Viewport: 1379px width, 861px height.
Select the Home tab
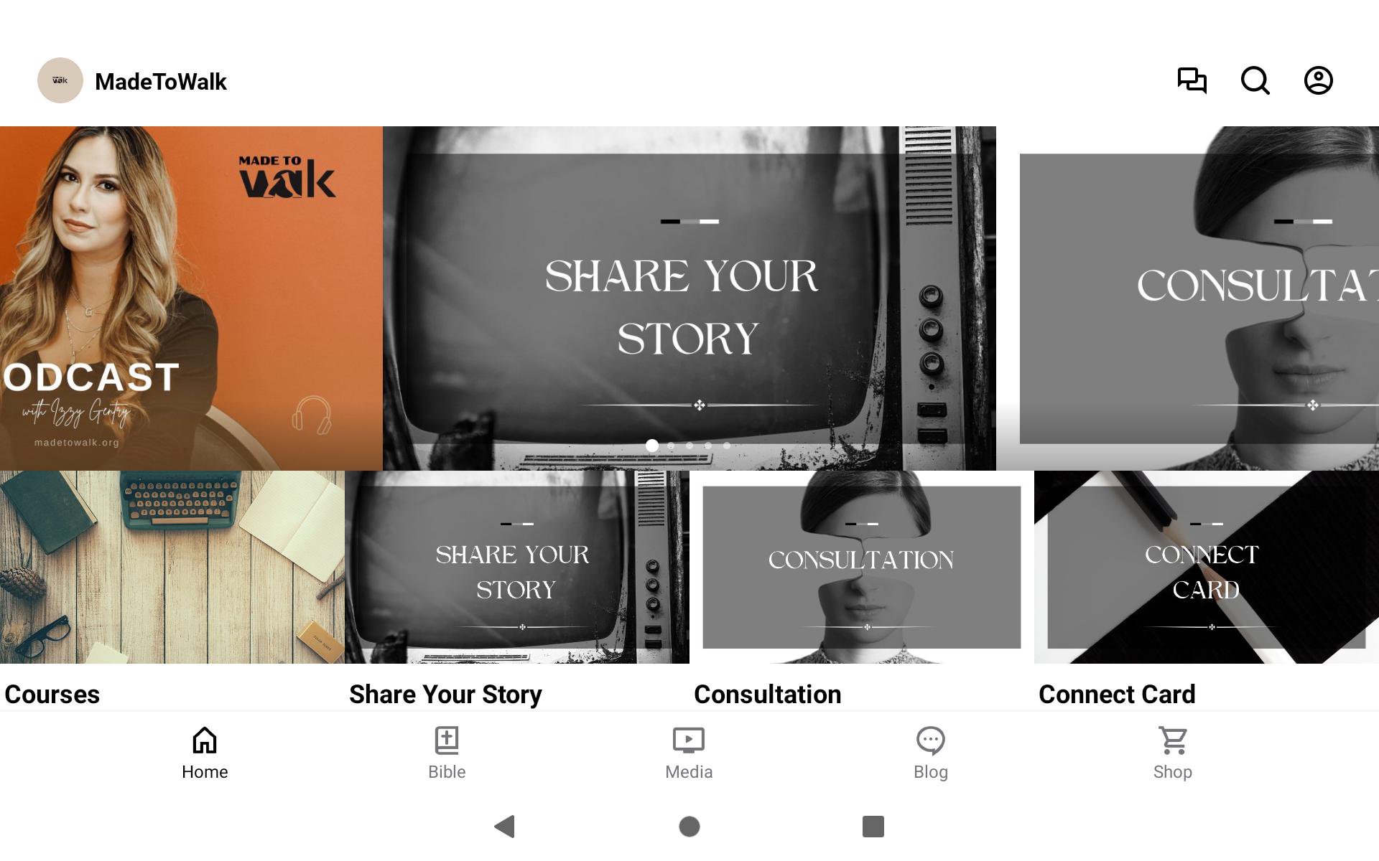pyautogui.click(x=205, y=753)
